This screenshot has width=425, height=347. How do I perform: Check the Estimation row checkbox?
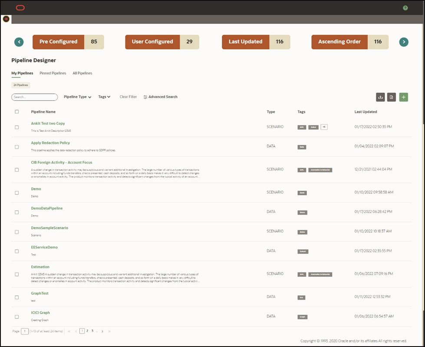[17, 275]
